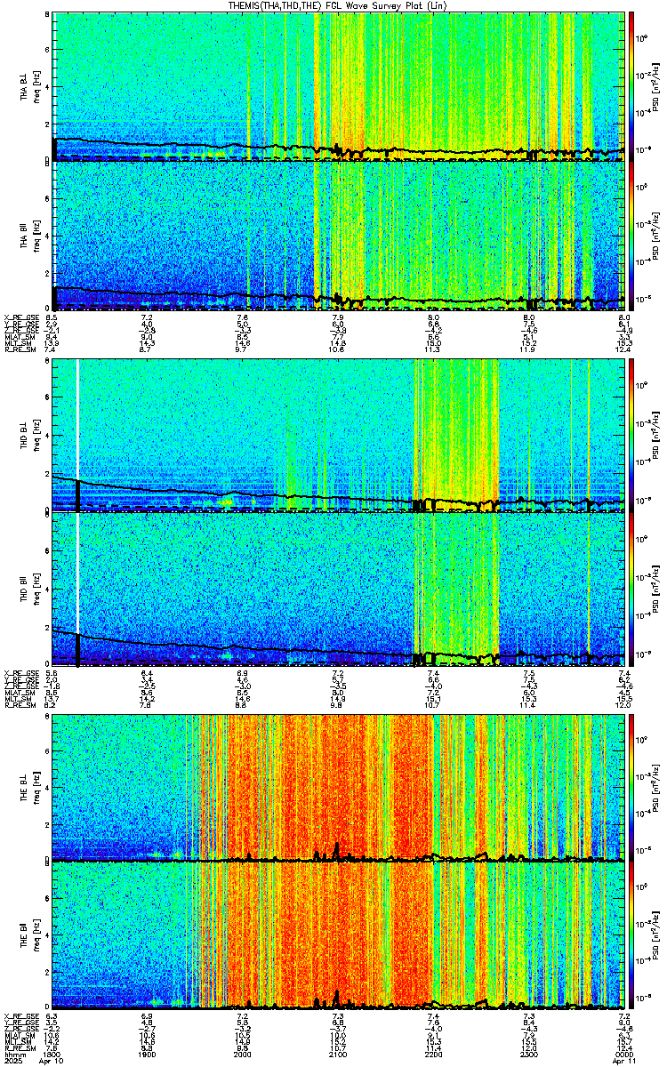
Task: Click the THEMIS FGL Wave Survey Plot title
Action: coord(338,5)
